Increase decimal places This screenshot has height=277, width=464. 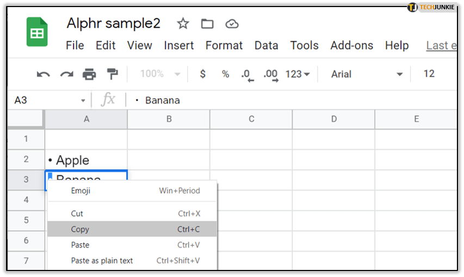click(x=270, y=75)
